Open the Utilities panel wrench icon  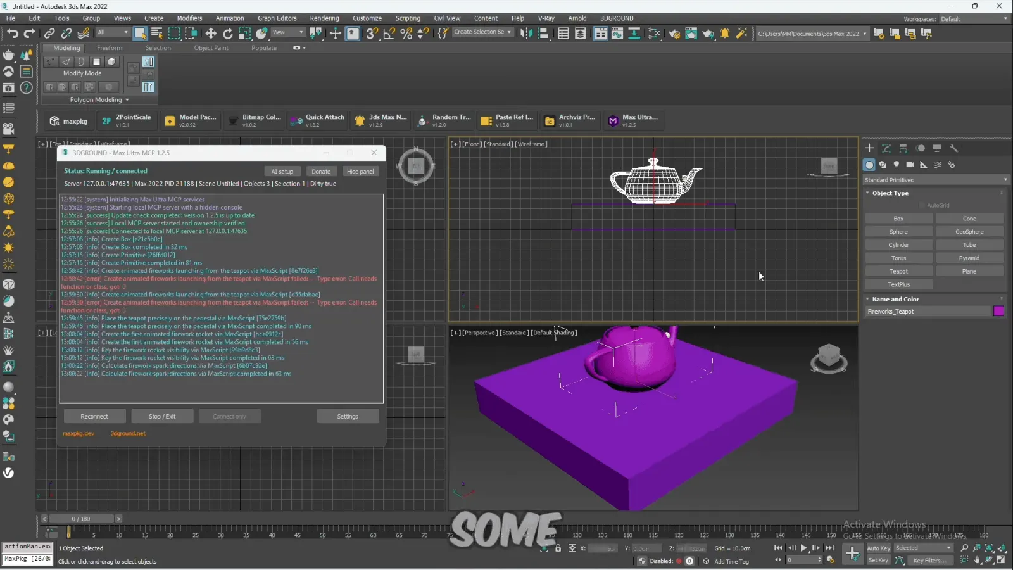[954, 148]
